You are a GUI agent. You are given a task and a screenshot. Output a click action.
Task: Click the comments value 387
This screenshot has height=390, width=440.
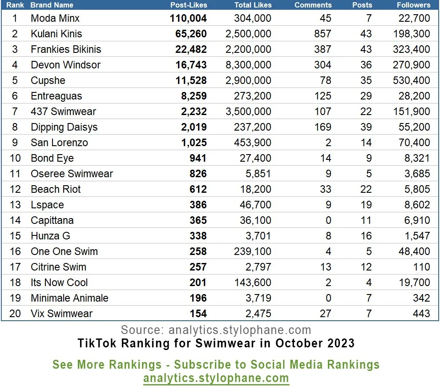[x=323, y=50]
